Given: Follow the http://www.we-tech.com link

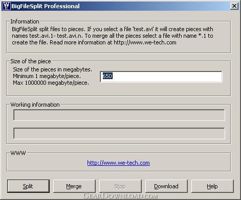Looking at the screenshot, I should (118, 163).
